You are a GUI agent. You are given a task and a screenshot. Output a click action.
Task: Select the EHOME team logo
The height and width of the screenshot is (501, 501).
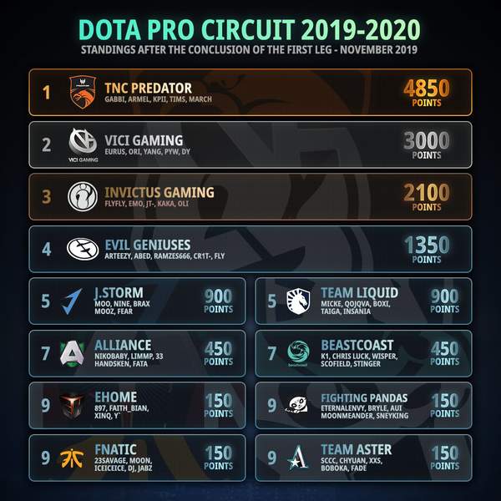click(72, 406)
